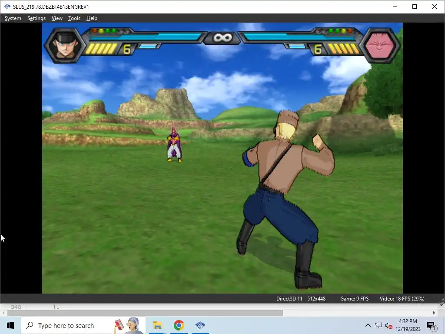Click the horizontal scrollbar left arrow
Viewport: 445px width, 334px height.
[3, 313]
